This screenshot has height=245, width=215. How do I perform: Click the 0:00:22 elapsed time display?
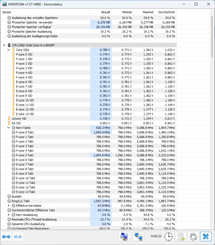point(156,236)
